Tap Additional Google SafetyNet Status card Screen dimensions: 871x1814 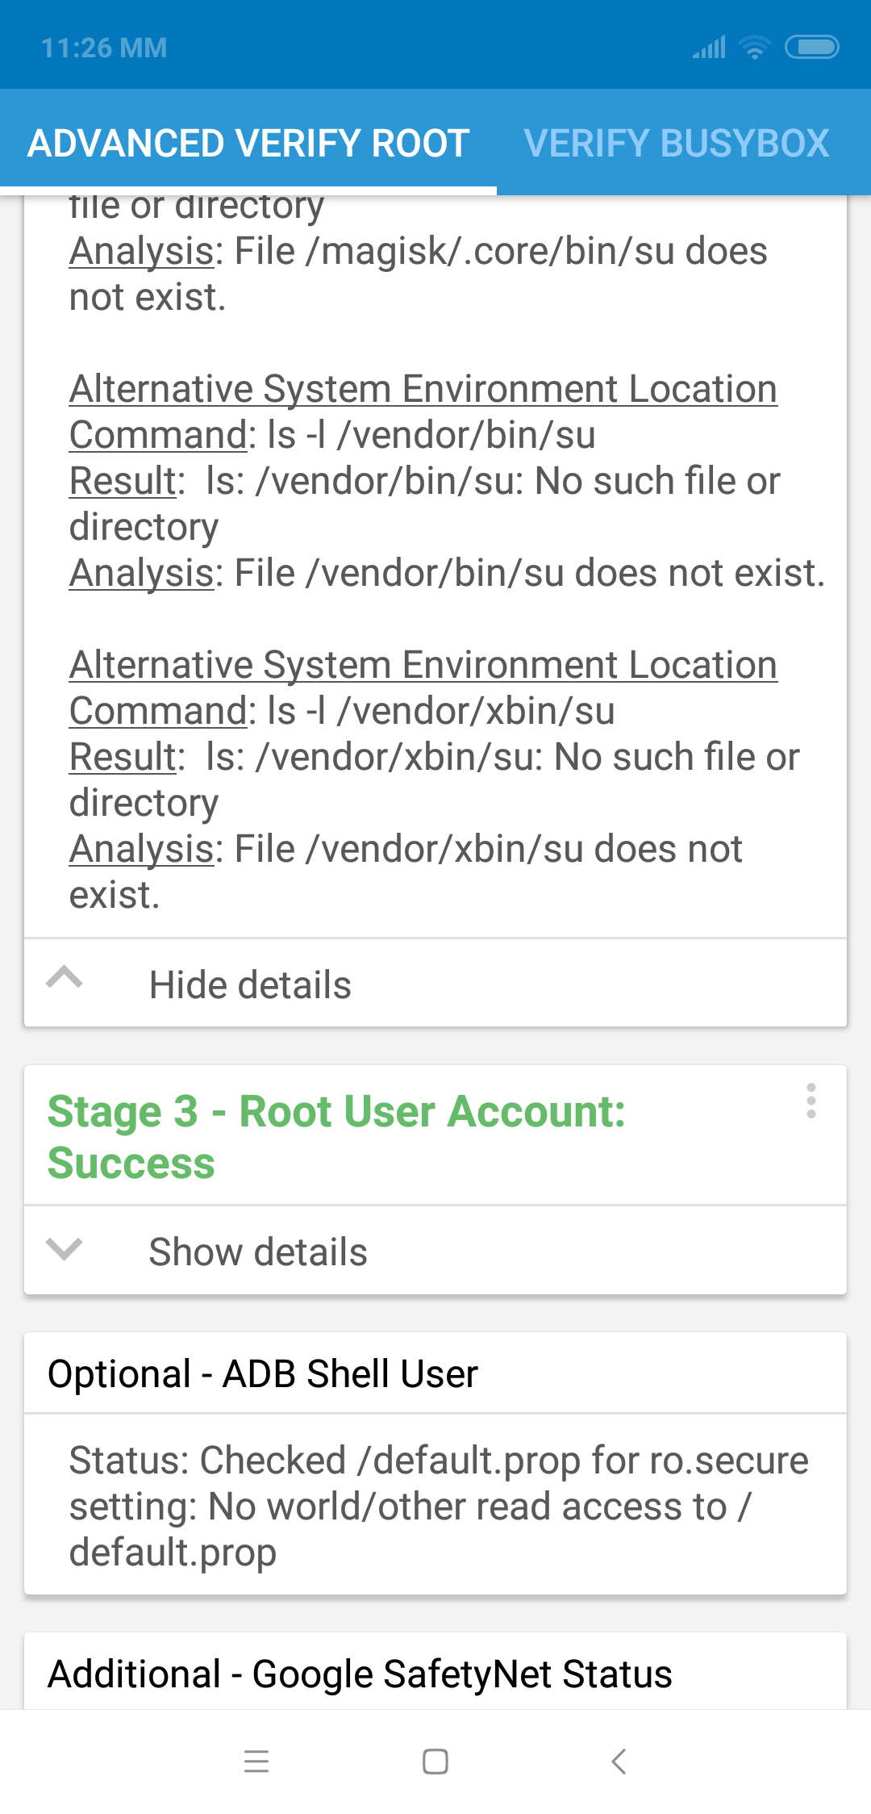click(x=360, y=1674)
